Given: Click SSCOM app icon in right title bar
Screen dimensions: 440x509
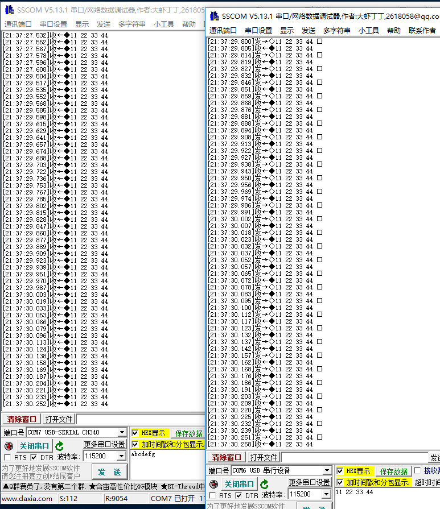Looking at the screenshot, I should coord(214,16).
